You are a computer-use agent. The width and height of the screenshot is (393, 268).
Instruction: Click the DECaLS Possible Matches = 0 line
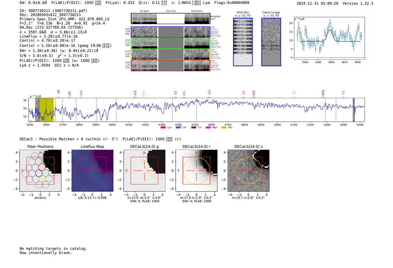coord(69,139)
